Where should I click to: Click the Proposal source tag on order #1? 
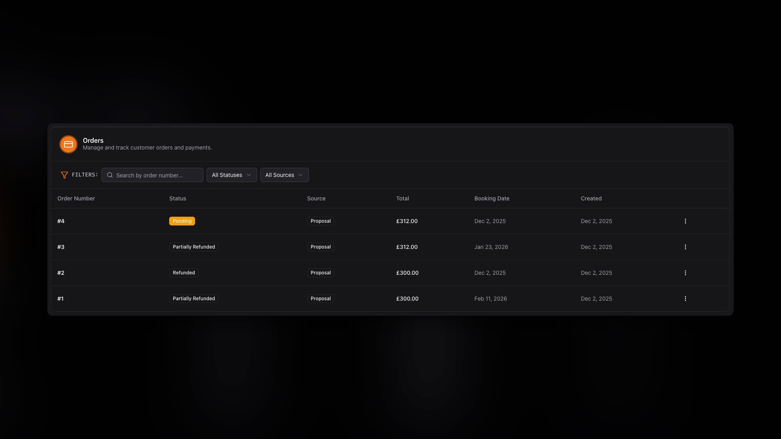320,299
